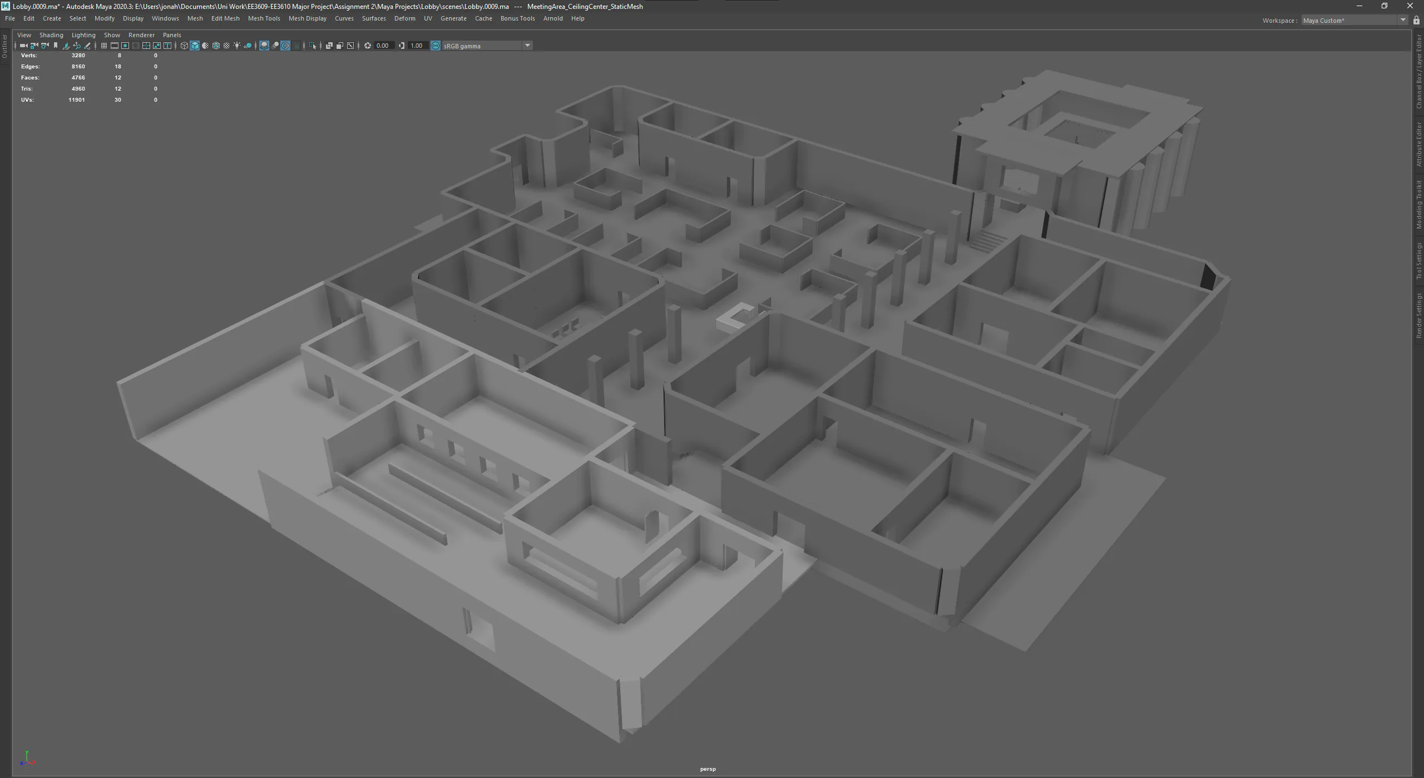Open the Panels menu in viewport
The height and width of the screenshot is (778, 1424).
172,35
